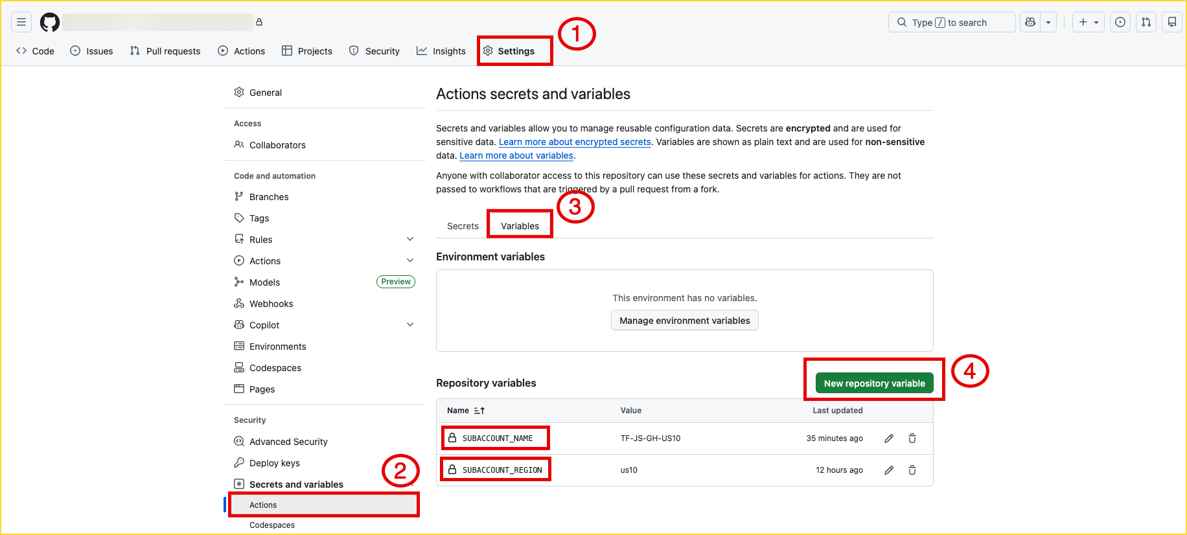Viewport: 1187px width, 535px height.
Task: Click New repository variable button
Action: click(x=875, y=383)
